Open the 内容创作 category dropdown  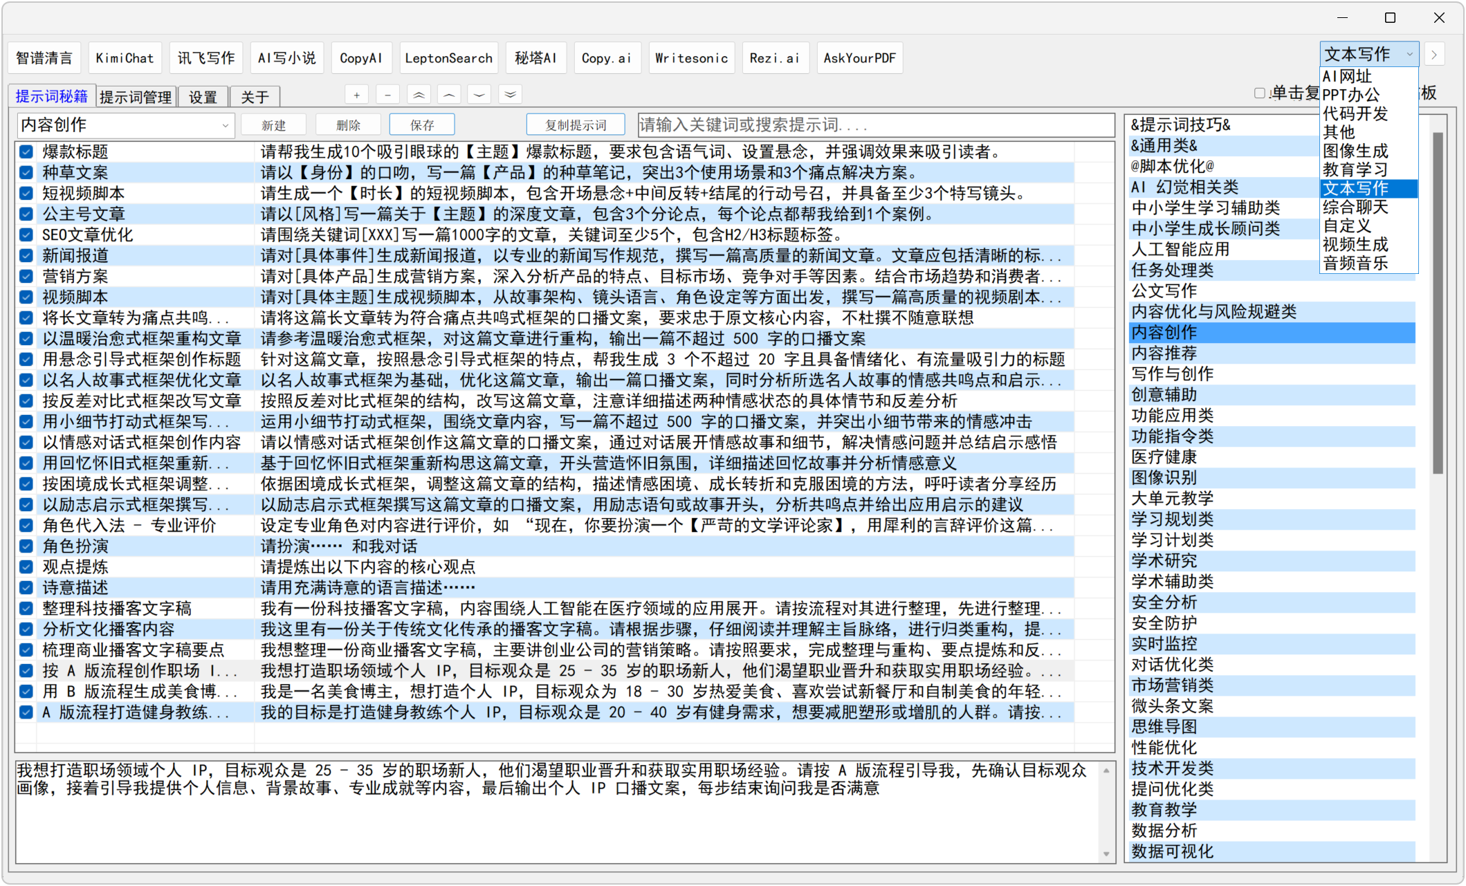126,125
